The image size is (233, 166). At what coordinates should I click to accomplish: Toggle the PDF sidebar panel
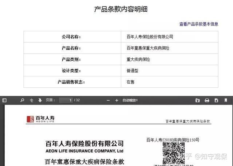tap(4, 100)
